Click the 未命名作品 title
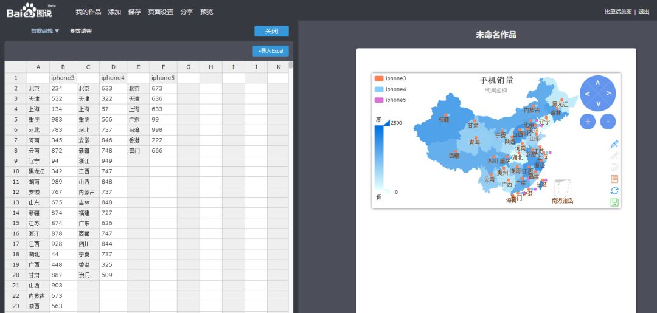The height and width of the screenshot is (313, 657). click(496, 35)
